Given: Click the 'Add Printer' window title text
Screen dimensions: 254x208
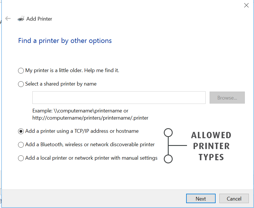Looking at the screenshot, I should click(x=39, y=19).
